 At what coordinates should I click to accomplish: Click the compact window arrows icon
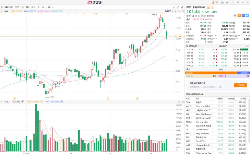(x=233, y=3)
